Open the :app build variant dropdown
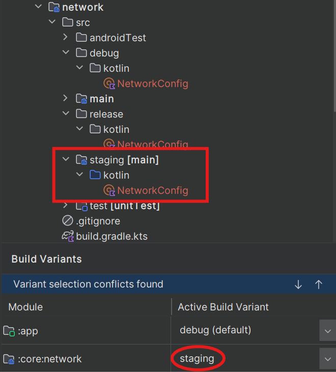The height and width of the screenshot is (372, 336). (x=327, y=330)
